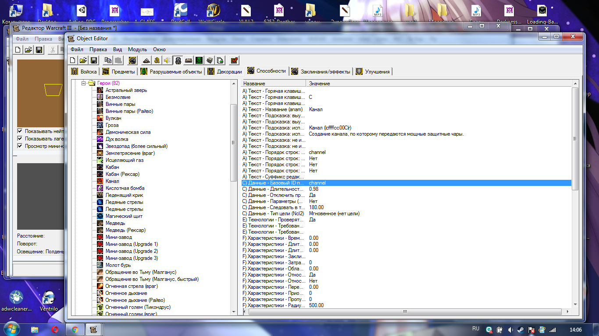Image resolution: width=599 pixels, height=336 pixels.
Task: Select 'Мини-завод (Upgrade 2)' tree item
Action: [x=132, y=251]
